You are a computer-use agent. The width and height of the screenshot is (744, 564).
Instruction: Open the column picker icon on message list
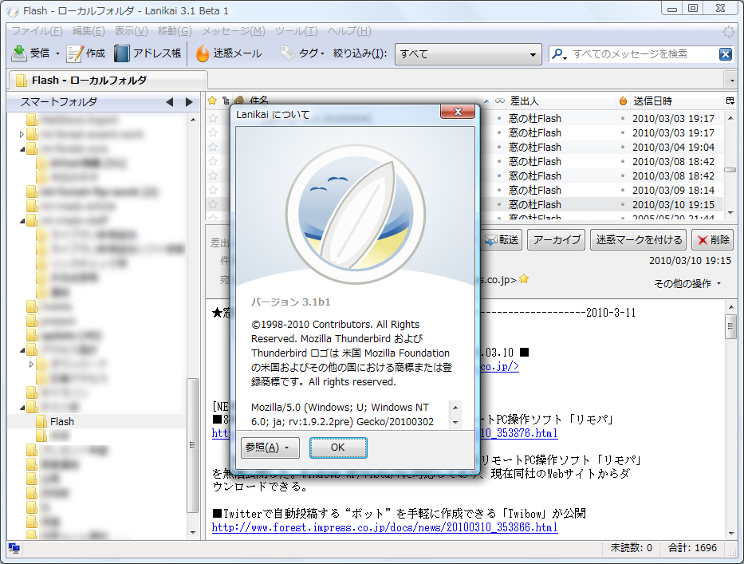[x=729, y=101]
